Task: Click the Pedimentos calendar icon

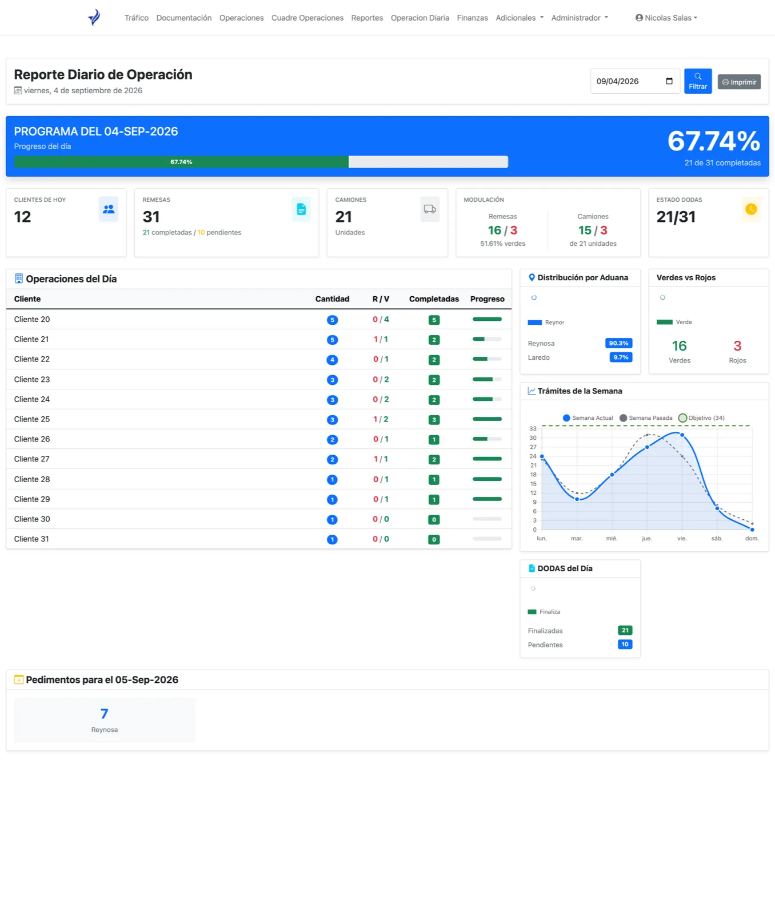Action: [x=19, y=679]
